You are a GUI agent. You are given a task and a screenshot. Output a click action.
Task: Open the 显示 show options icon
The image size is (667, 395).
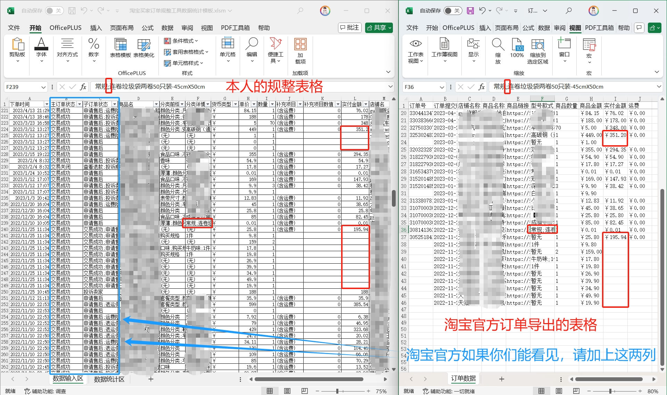474,50
